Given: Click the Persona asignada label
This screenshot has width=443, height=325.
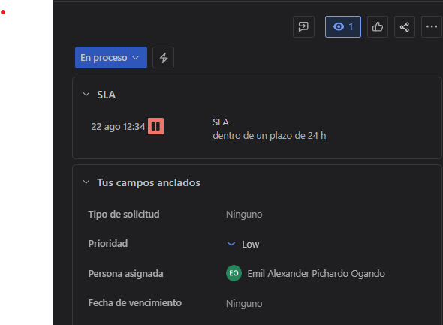Looking at the screenshot, I should coord(125,274).
